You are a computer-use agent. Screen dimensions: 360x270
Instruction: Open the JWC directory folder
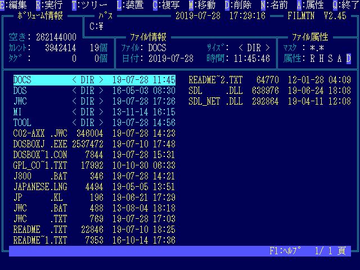20,101
